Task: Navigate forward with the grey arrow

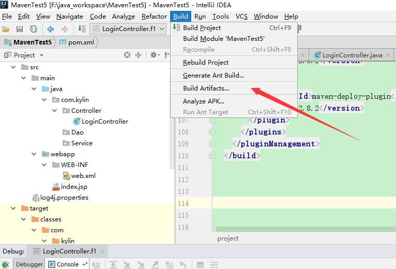Action: tap(65, 29)
